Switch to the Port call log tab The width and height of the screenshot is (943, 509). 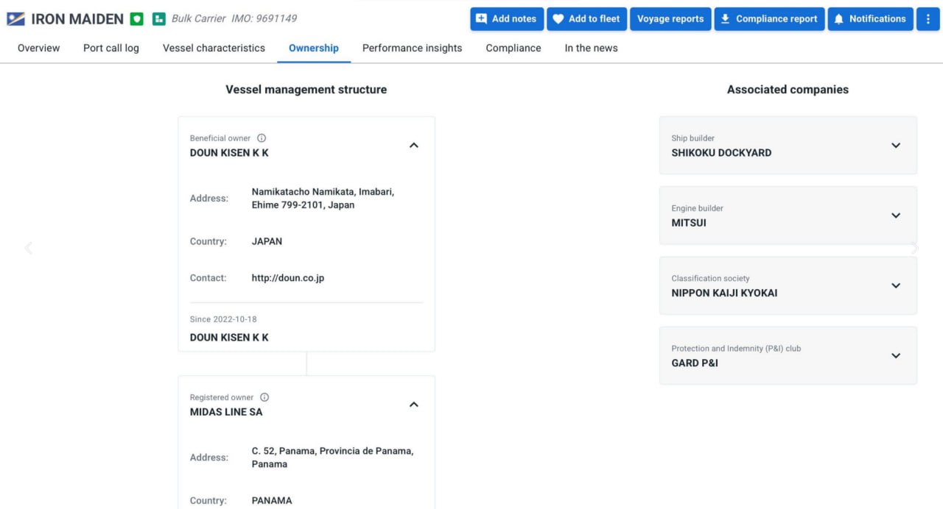(x=111, y=49)
